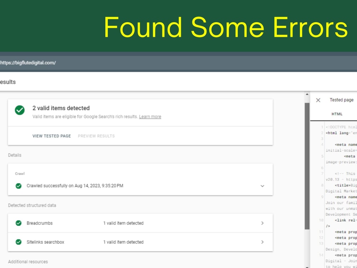
Task: Click the large green valid-items checkmark
Action: coord(20,110)
